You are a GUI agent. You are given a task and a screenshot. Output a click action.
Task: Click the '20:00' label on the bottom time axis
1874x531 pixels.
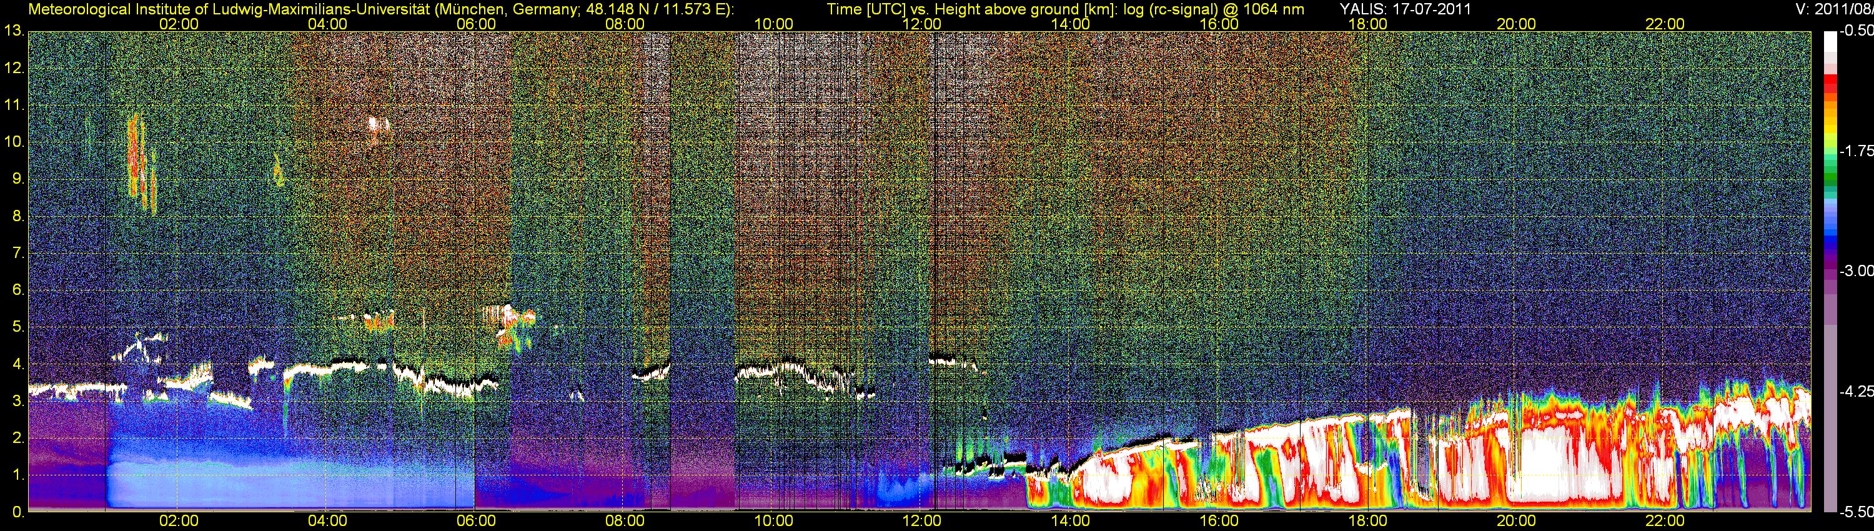pyautogui.click(x=1516, y=522)
